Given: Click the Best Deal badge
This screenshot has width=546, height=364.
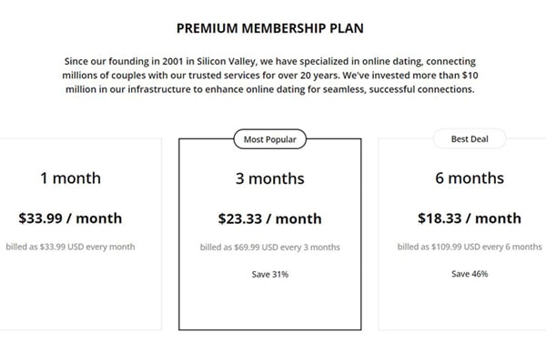Looking at the screenshot, I should (x=470, y=139).
